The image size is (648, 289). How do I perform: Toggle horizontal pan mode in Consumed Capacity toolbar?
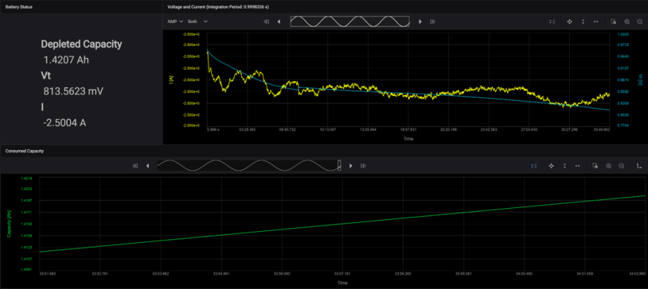tap(577, 166)
